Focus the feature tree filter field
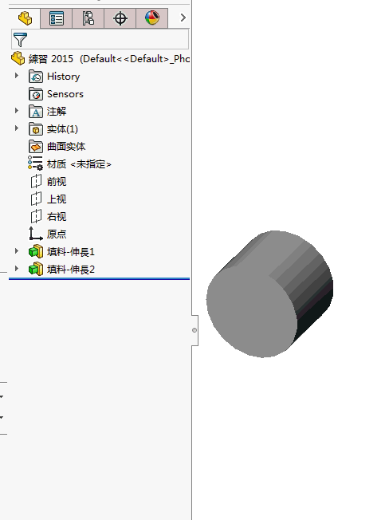This screenshot has width=389, height=520. 100,39
